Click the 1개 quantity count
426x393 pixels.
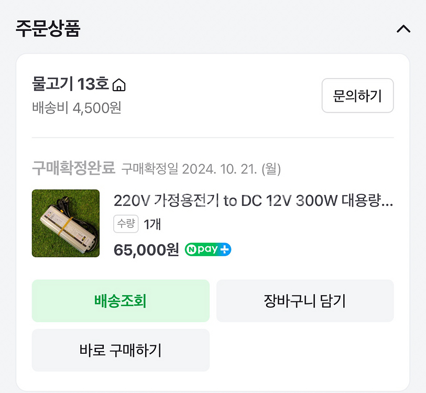pyautogui.click(x=152, y=224)
